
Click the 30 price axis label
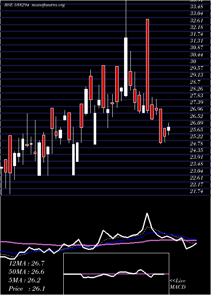pyautogui.click(x=193, y=62)
